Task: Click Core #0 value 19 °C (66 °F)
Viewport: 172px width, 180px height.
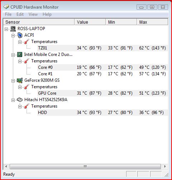Action: pyautogui.click(x=89, y=67)
